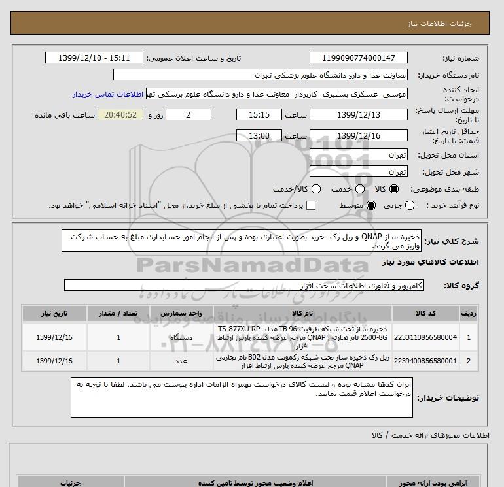Click the جزئیات اطلاعات نیاز page title
Image resolution: width=504 pixels, height=487 pixels.
(x=439, y=24)
